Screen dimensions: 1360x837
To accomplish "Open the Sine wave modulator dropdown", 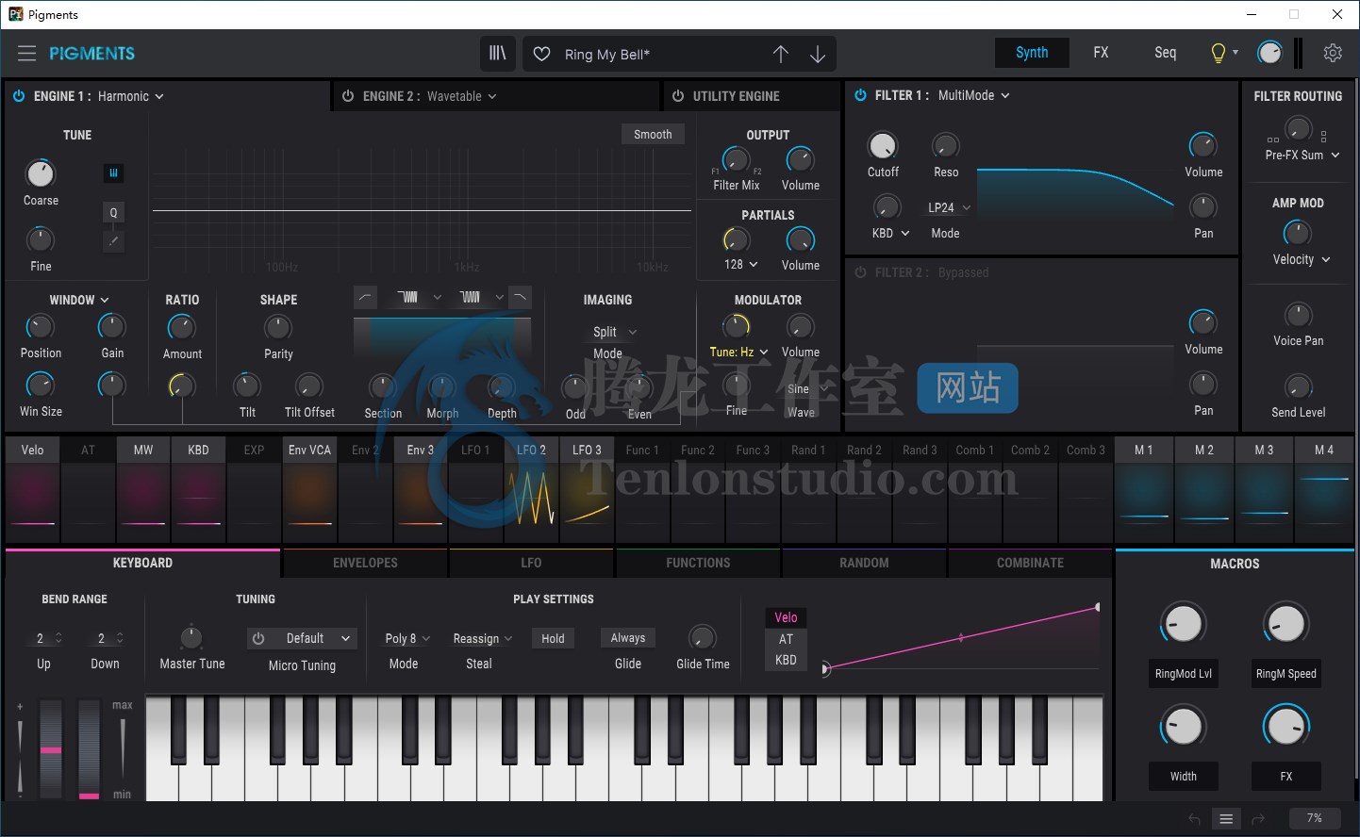I will pos(807,388).
